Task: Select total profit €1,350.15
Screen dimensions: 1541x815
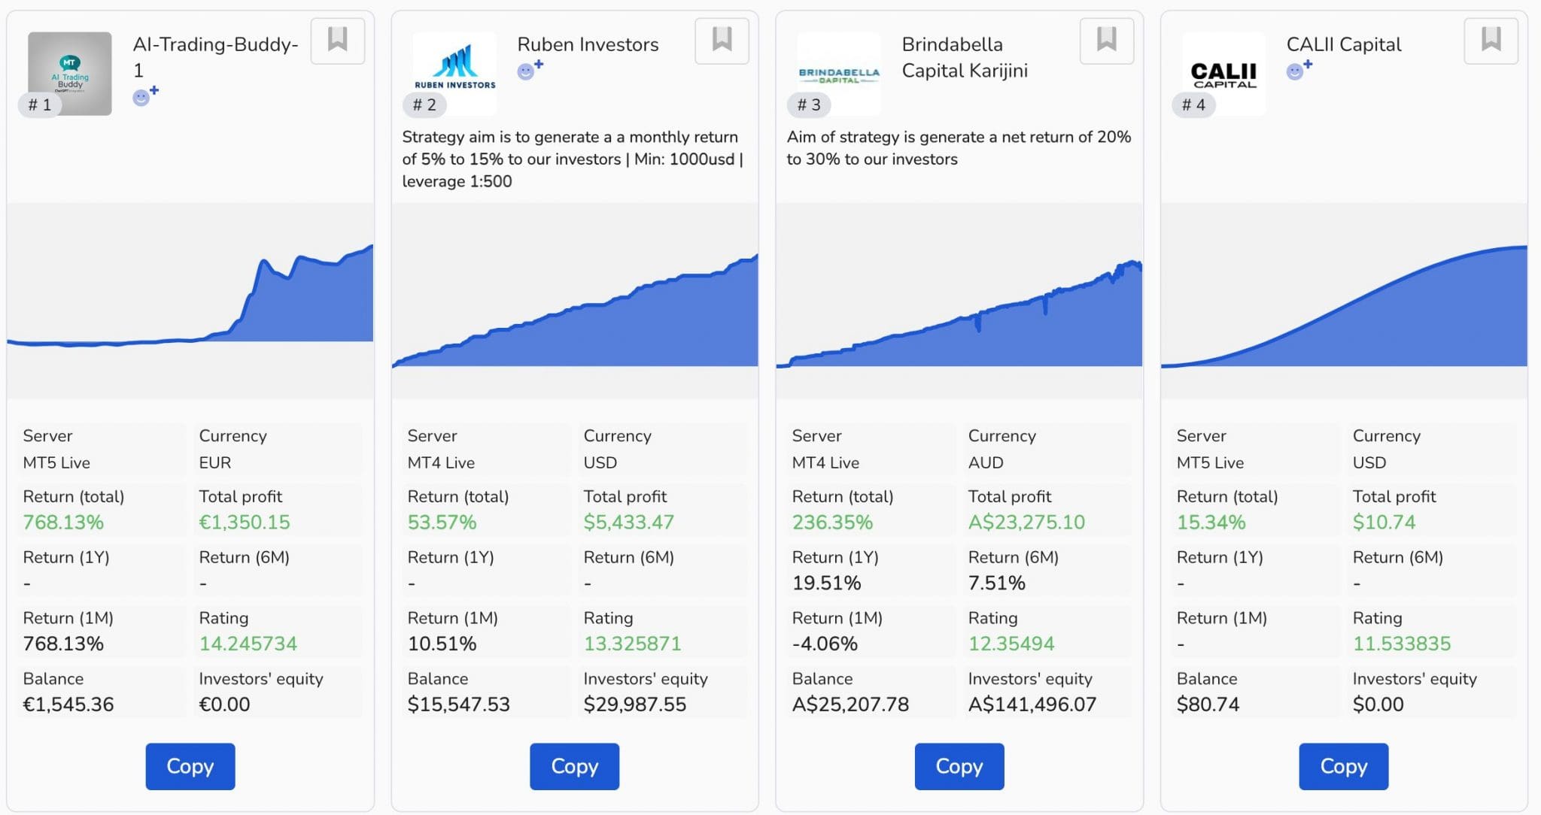Action: (244, 522)
